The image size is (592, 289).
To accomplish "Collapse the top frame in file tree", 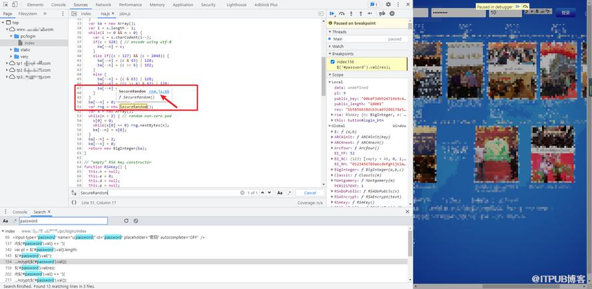I will pos(3,22).
